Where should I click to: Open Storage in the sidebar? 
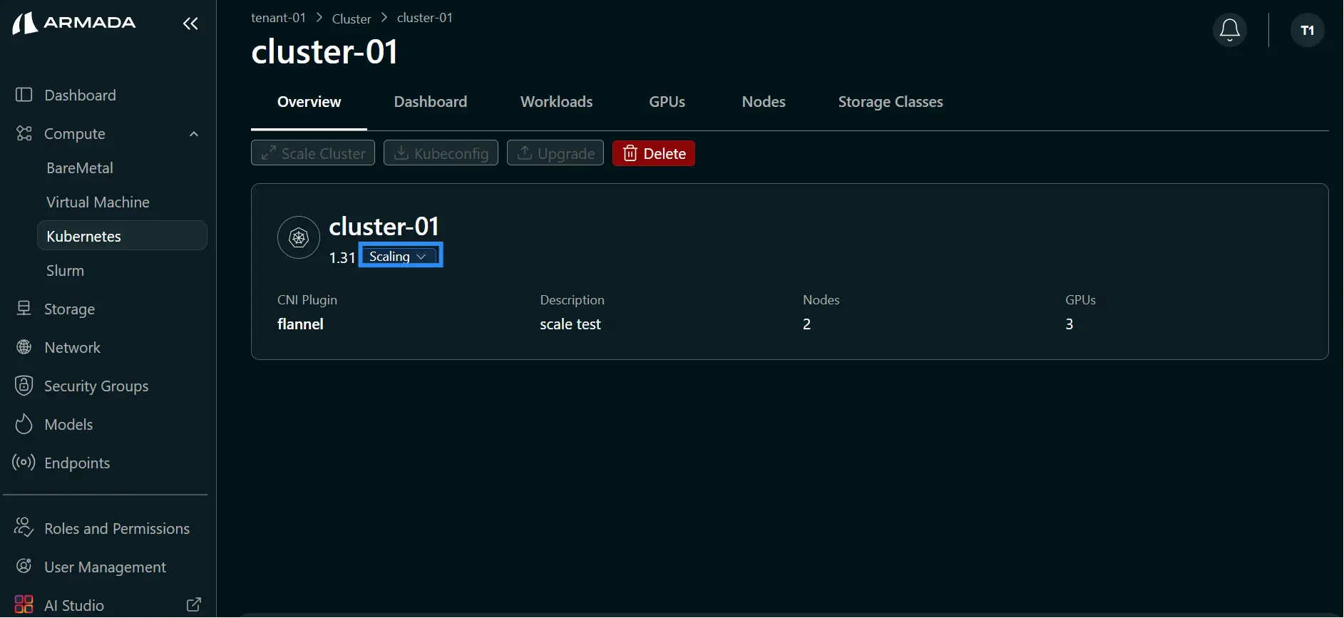pos(69,309)
